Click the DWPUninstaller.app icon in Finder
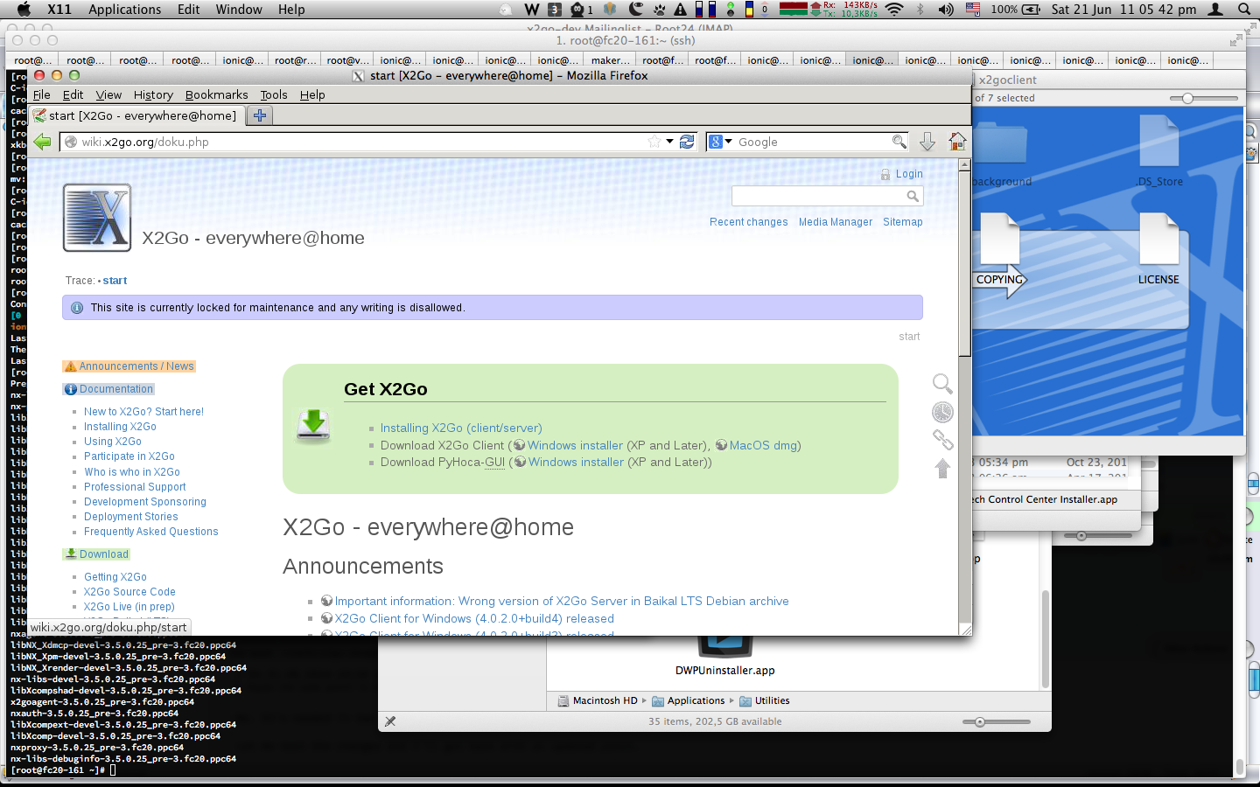The height and width of the screenshot is (787, 1260). (724, 647)
